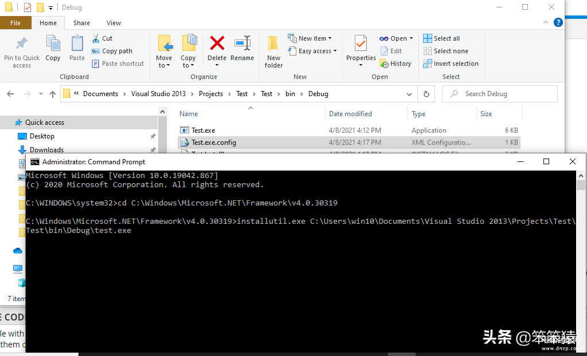Click Select all
The height and width of the screenshot is (356, 587).
tap(441, 38)
